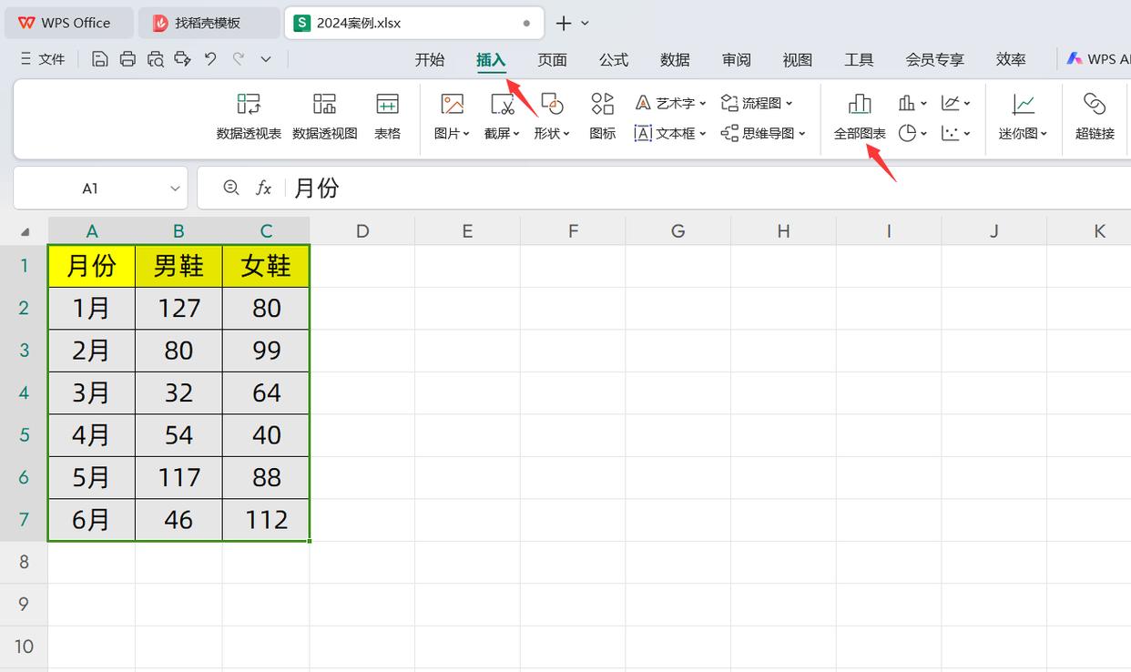Click the formula bar showing 月份
This screenshot has width=1131, height=672.
click(710, 188)
